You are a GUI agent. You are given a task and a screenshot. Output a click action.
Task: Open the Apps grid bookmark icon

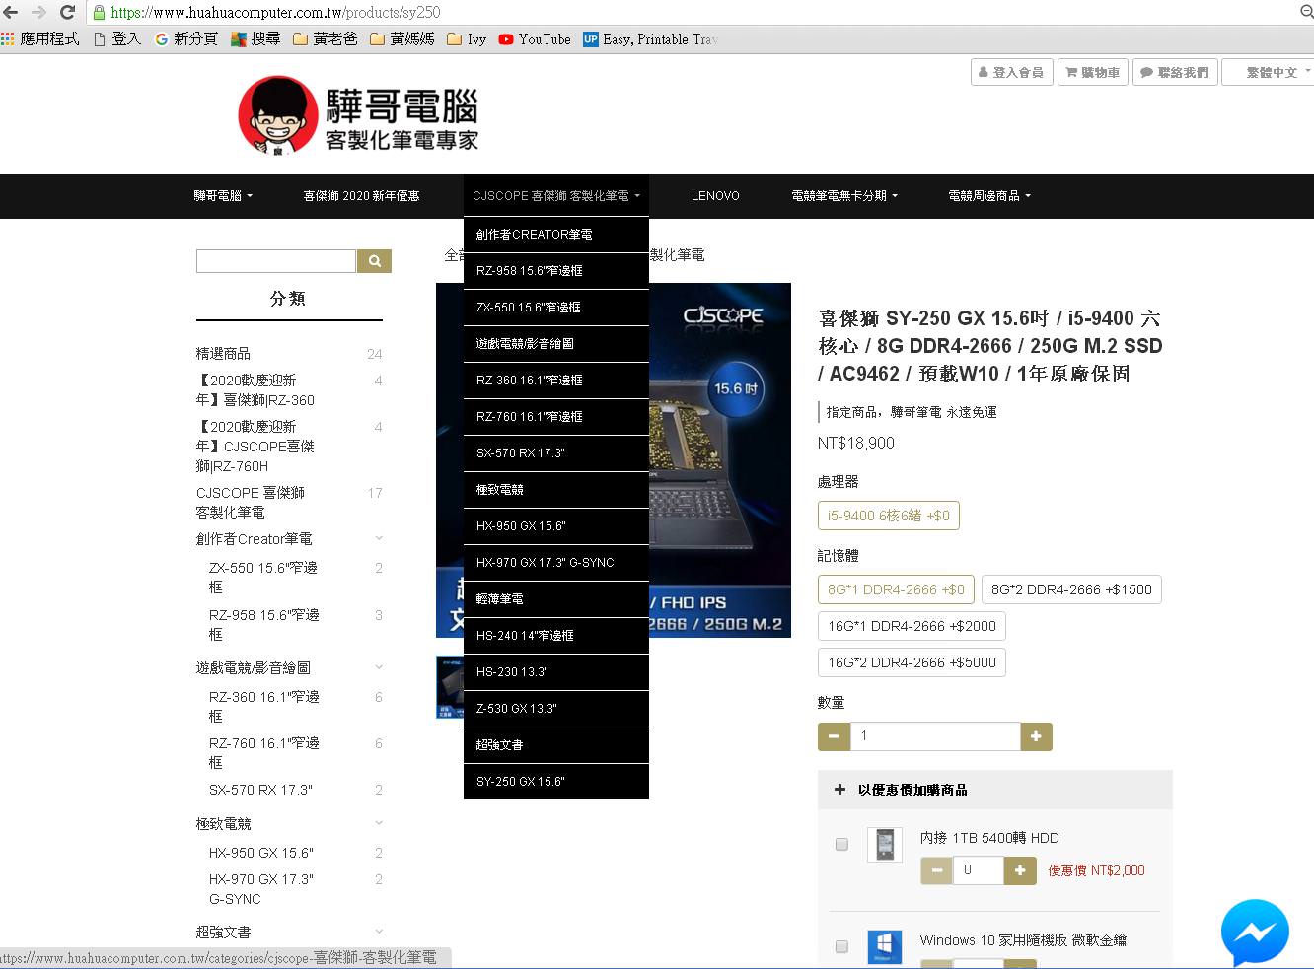tap(8, 39)
